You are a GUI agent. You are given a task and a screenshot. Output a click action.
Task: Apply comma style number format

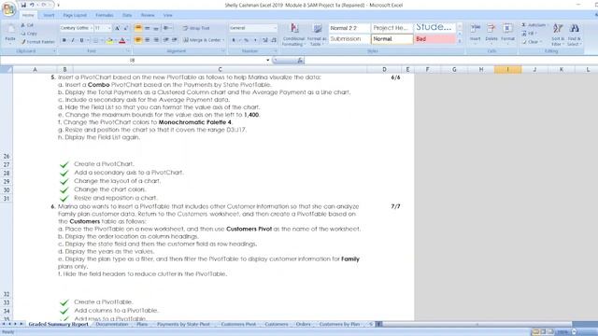tap(255, 40)
